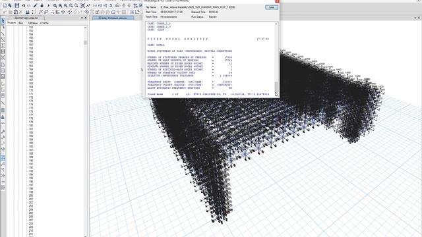Open the Таблицы tab in model explorer

click(x=33, y=23)
